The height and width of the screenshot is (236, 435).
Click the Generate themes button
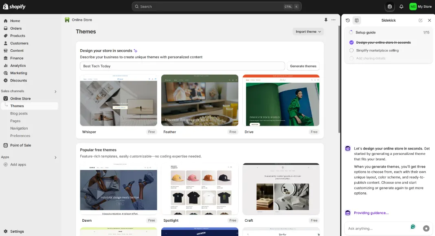coord(302,66)
